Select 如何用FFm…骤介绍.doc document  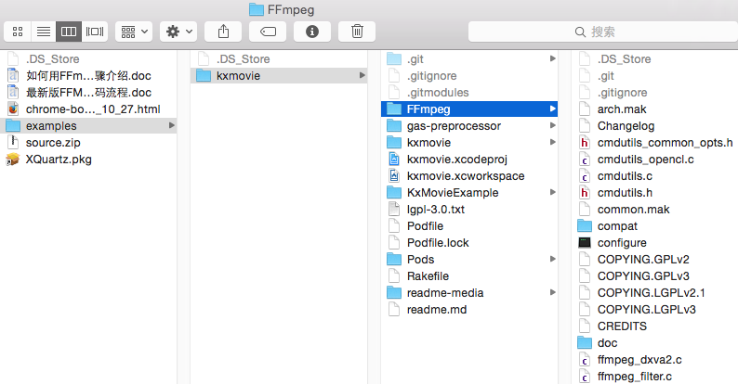[89, 75]
